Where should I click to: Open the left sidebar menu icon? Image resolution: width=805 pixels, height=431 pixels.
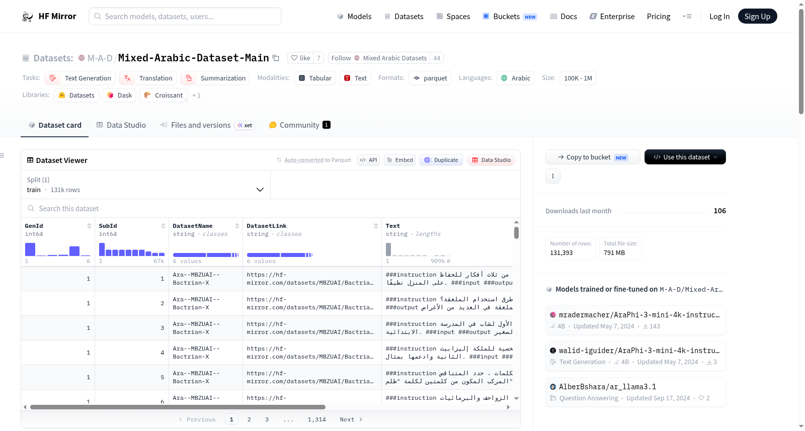click(2, 155)
